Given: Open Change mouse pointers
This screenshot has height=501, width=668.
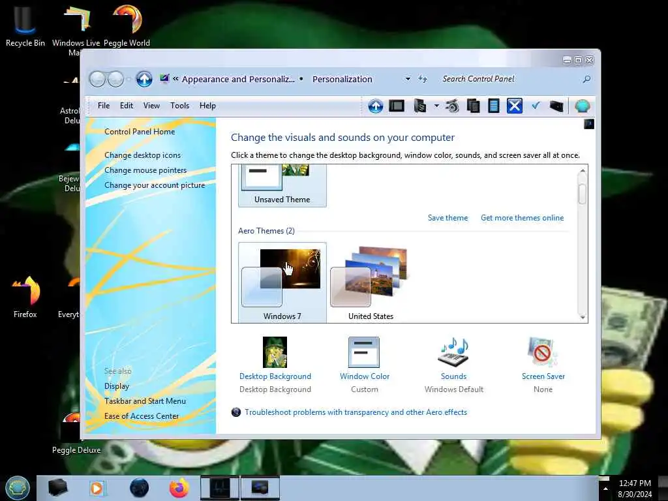Looking at the screenshot, I should [145, 170].
